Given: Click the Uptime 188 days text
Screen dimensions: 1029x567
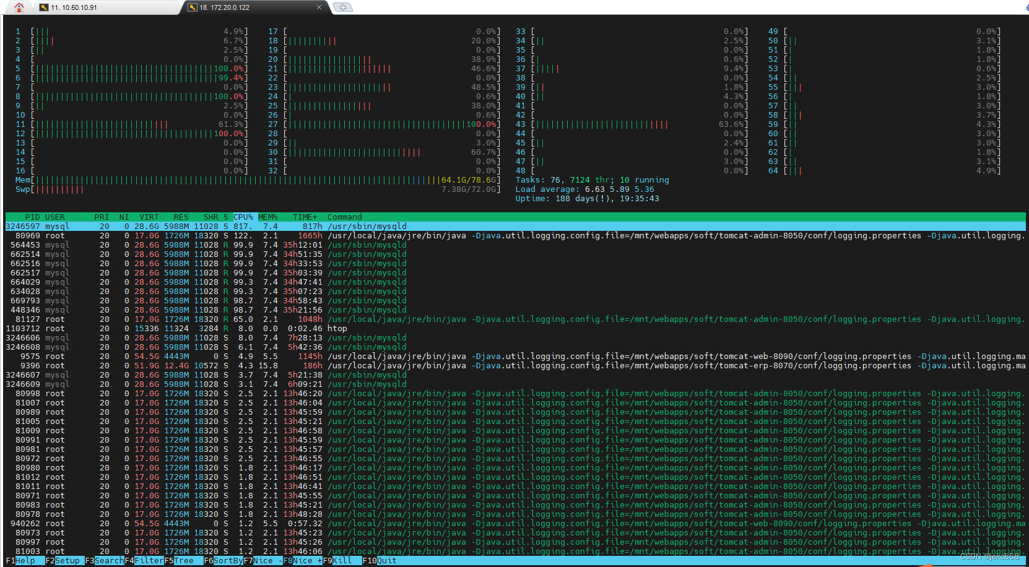Looking at the screenshot, I should click(587, 199).
